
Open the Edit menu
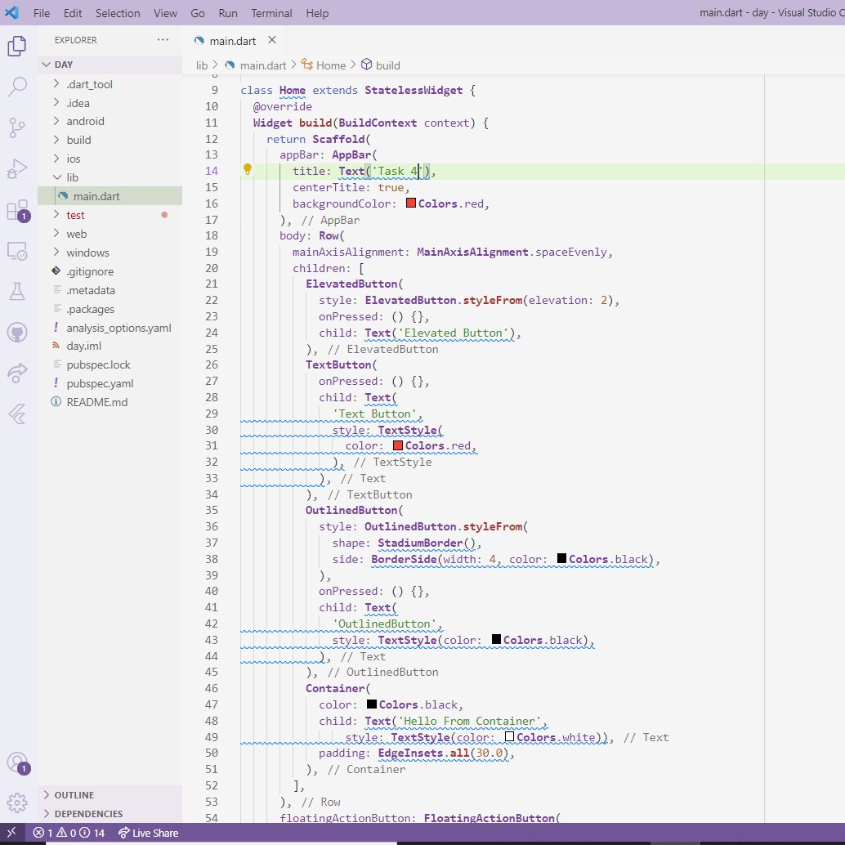73,13
